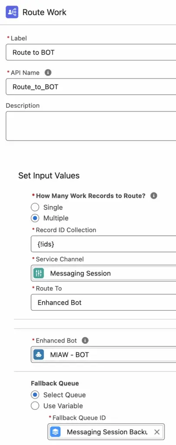Screen dimensions: 176x445
Task: Click info icon beside How Many Work Records
Action: [154, 196]
